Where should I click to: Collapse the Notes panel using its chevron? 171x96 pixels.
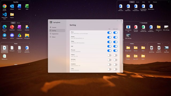tap(29, 43)
